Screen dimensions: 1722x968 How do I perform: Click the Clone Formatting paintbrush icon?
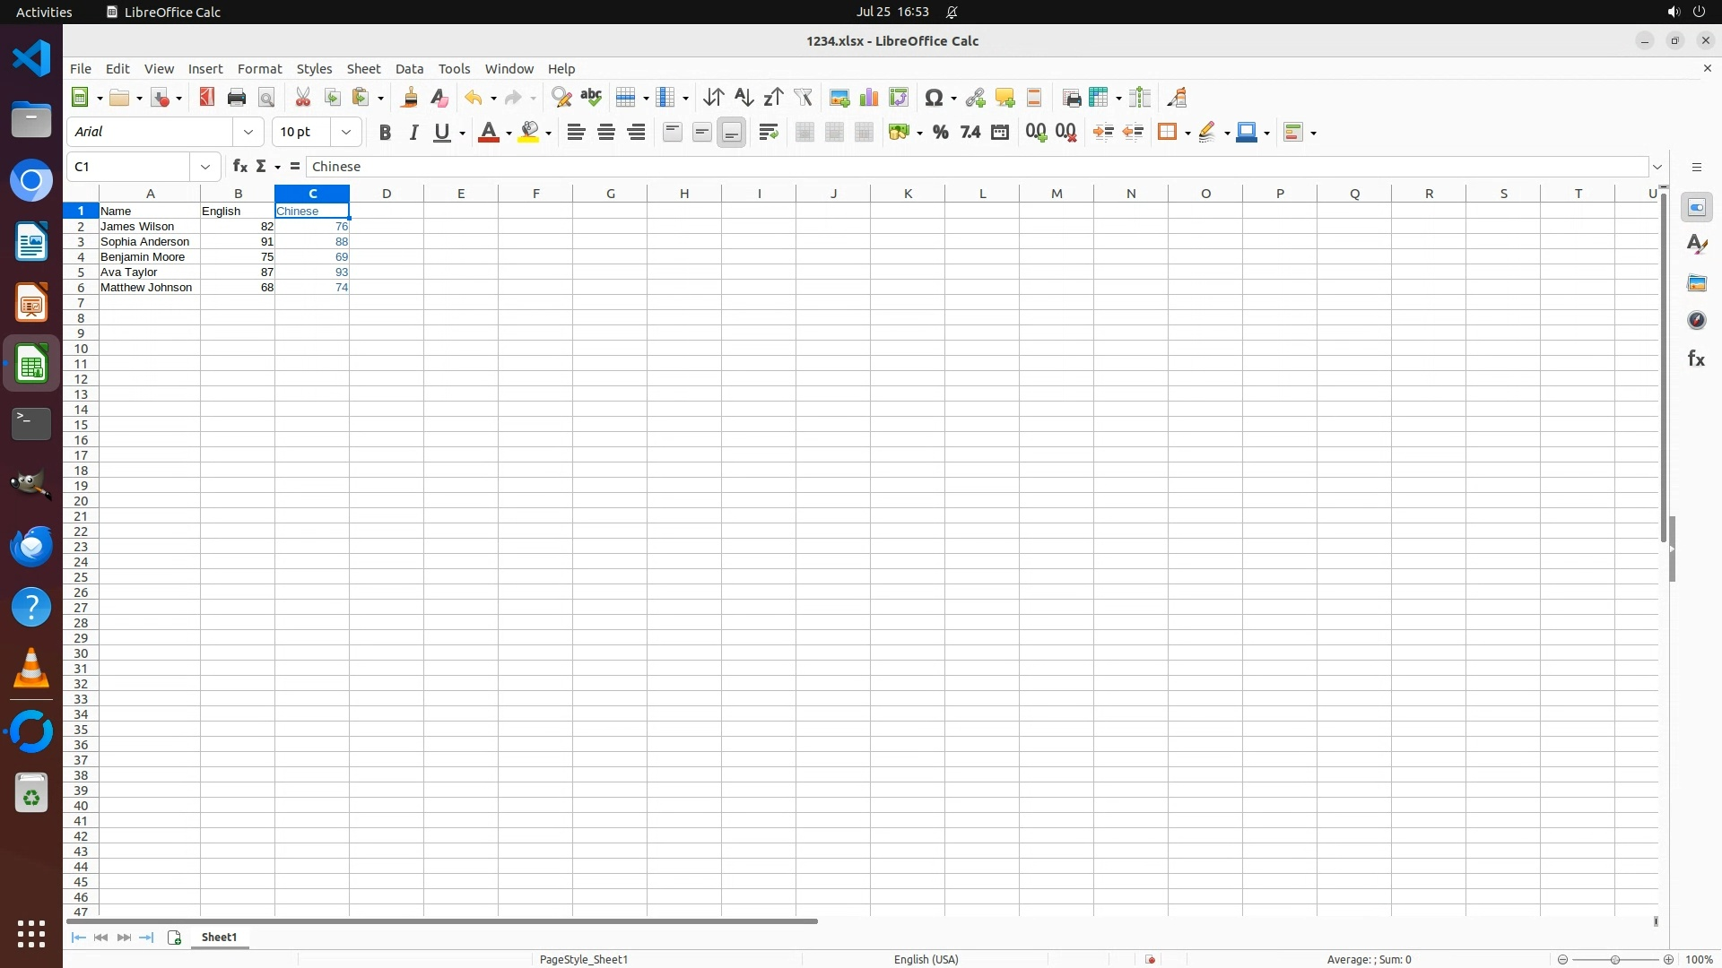point(410,98)
